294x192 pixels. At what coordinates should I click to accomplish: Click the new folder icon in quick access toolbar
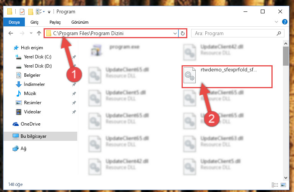click(x=31, y=12)
